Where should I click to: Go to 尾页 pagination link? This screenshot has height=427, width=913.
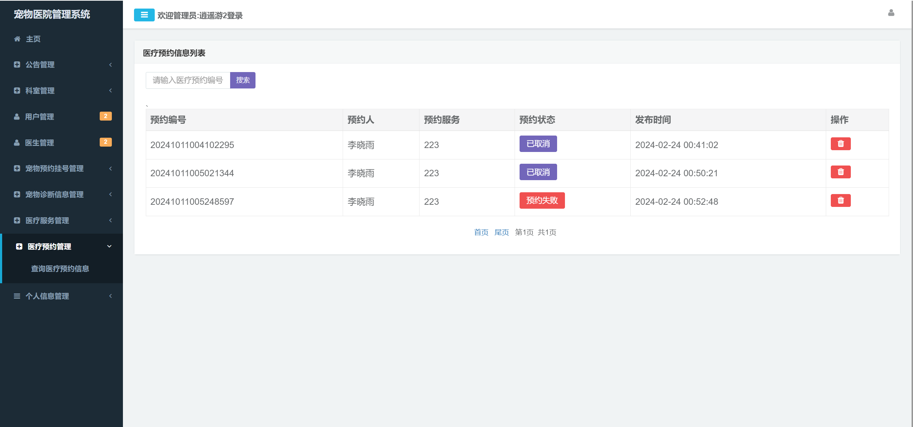[501, 233]
